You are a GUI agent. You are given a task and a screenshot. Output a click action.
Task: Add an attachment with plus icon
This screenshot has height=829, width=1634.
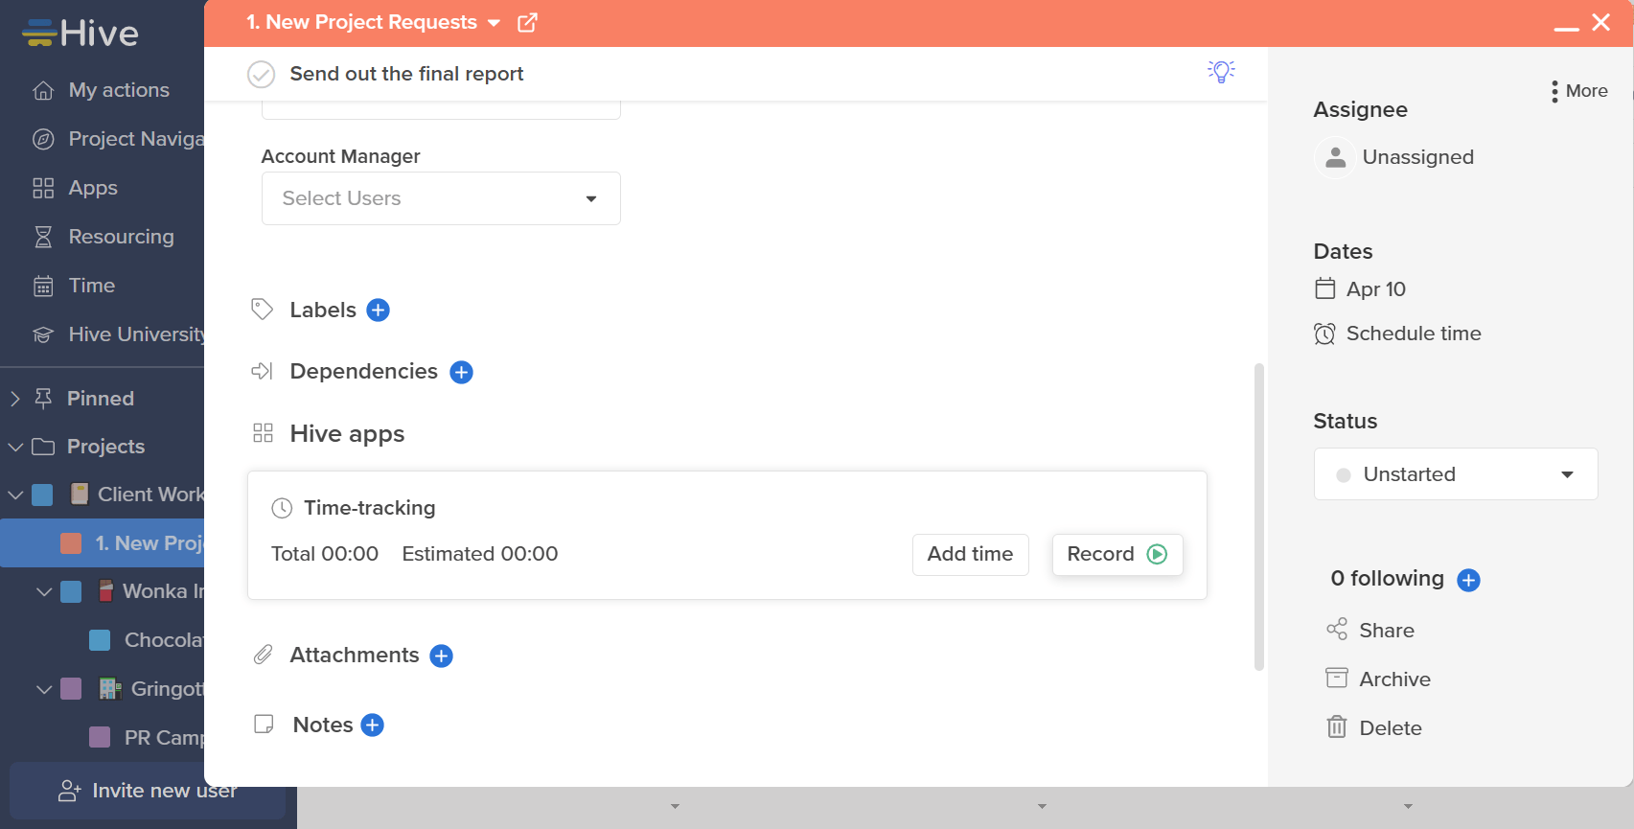tap(441, 656)
